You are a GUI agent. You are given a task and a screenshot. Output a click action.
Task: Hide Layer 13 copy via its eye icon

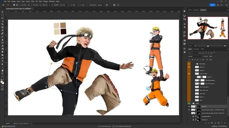click(189, 74)
